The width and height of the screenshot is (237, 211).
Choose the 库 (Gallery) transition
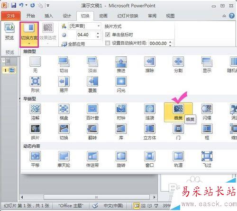[121, 132]
